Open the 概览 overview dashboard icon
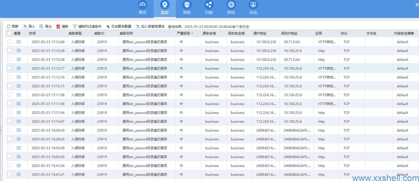This screenshot has height=181, width=419. pos(142,5)
